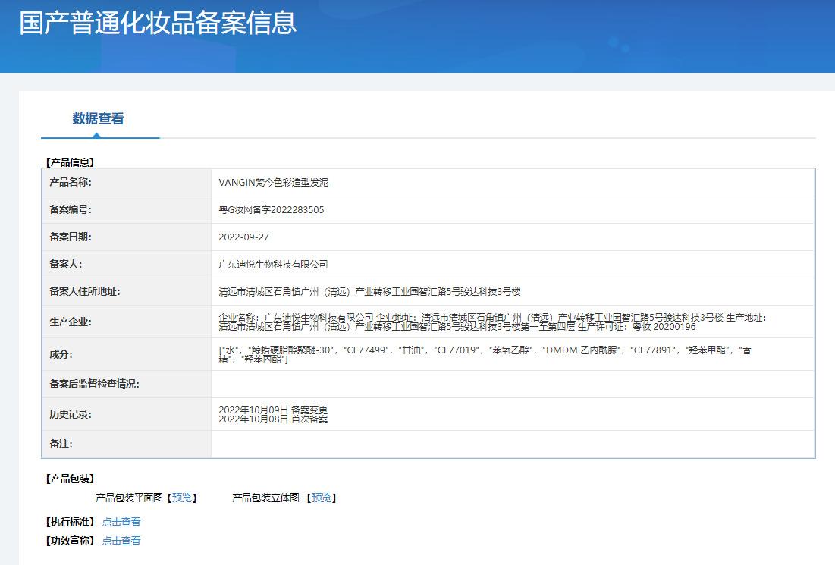Click the filing date 2022-09-27

click(243, 237)
